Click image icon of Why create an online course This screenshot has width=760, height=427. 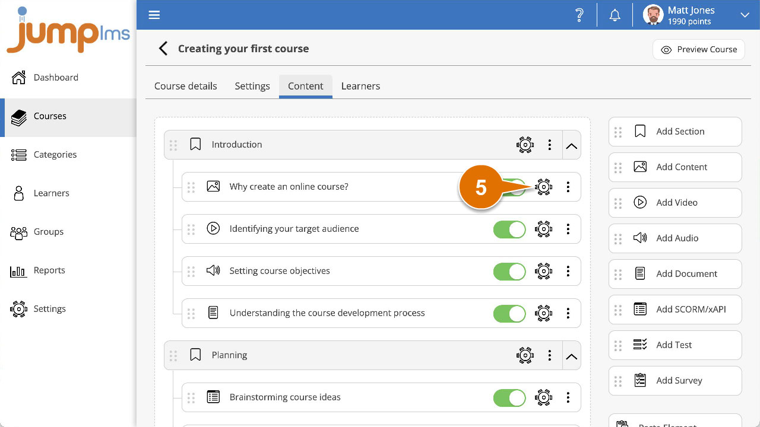coord(213,186)
